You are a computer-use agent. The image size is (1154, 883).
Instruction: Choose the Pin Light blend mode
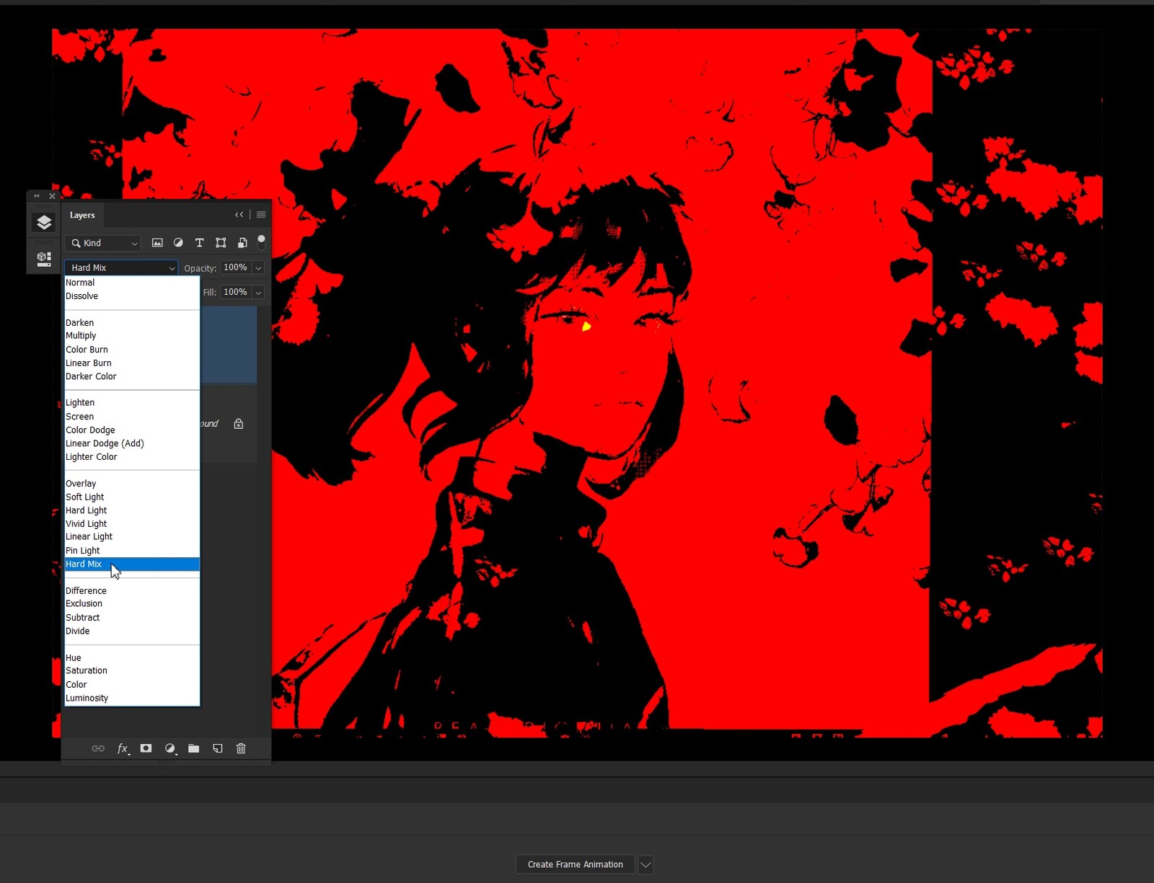[132, 551]
